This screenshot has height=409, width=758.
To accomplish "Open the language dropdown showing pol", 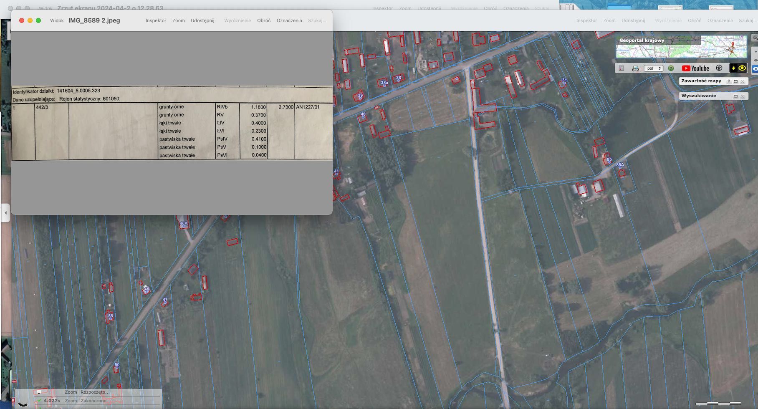I will [653, 68].
